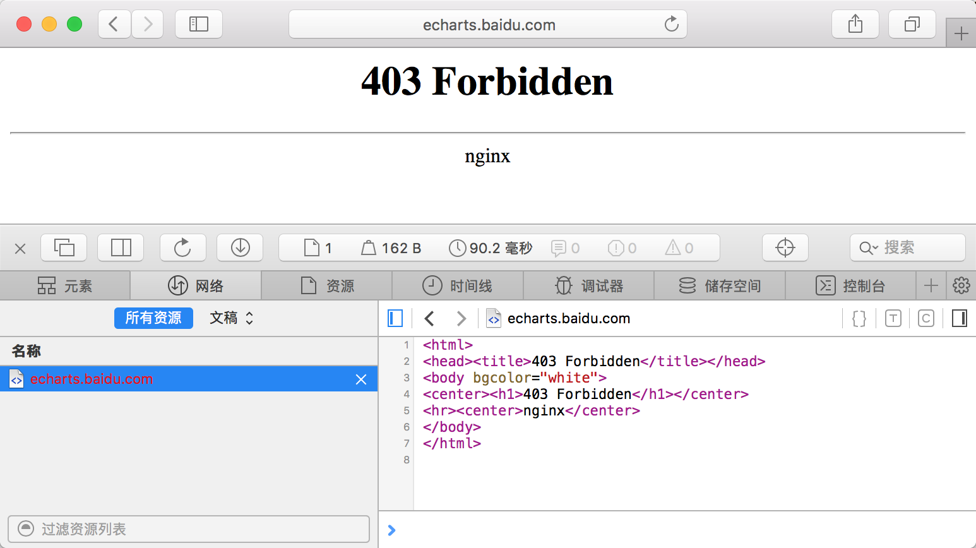Screen dimensions: 976x548
Task: Toggle code coverage with C icon
Action: (x=926, y=318)
